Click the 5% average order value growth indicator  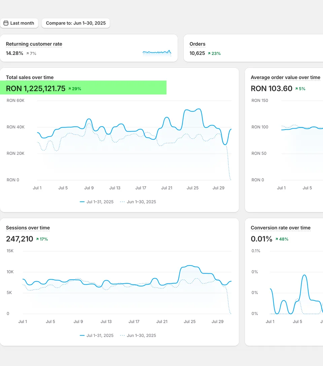coord(300,89)
